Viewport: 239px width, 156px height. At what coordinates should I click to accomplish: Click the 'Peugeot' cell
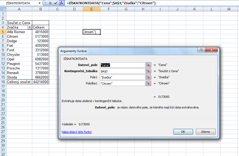(19, 64)
